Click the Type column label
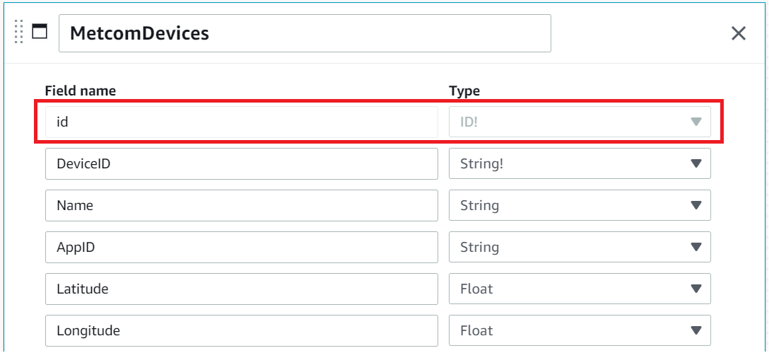The image size is (769, 353). (464, 91)
